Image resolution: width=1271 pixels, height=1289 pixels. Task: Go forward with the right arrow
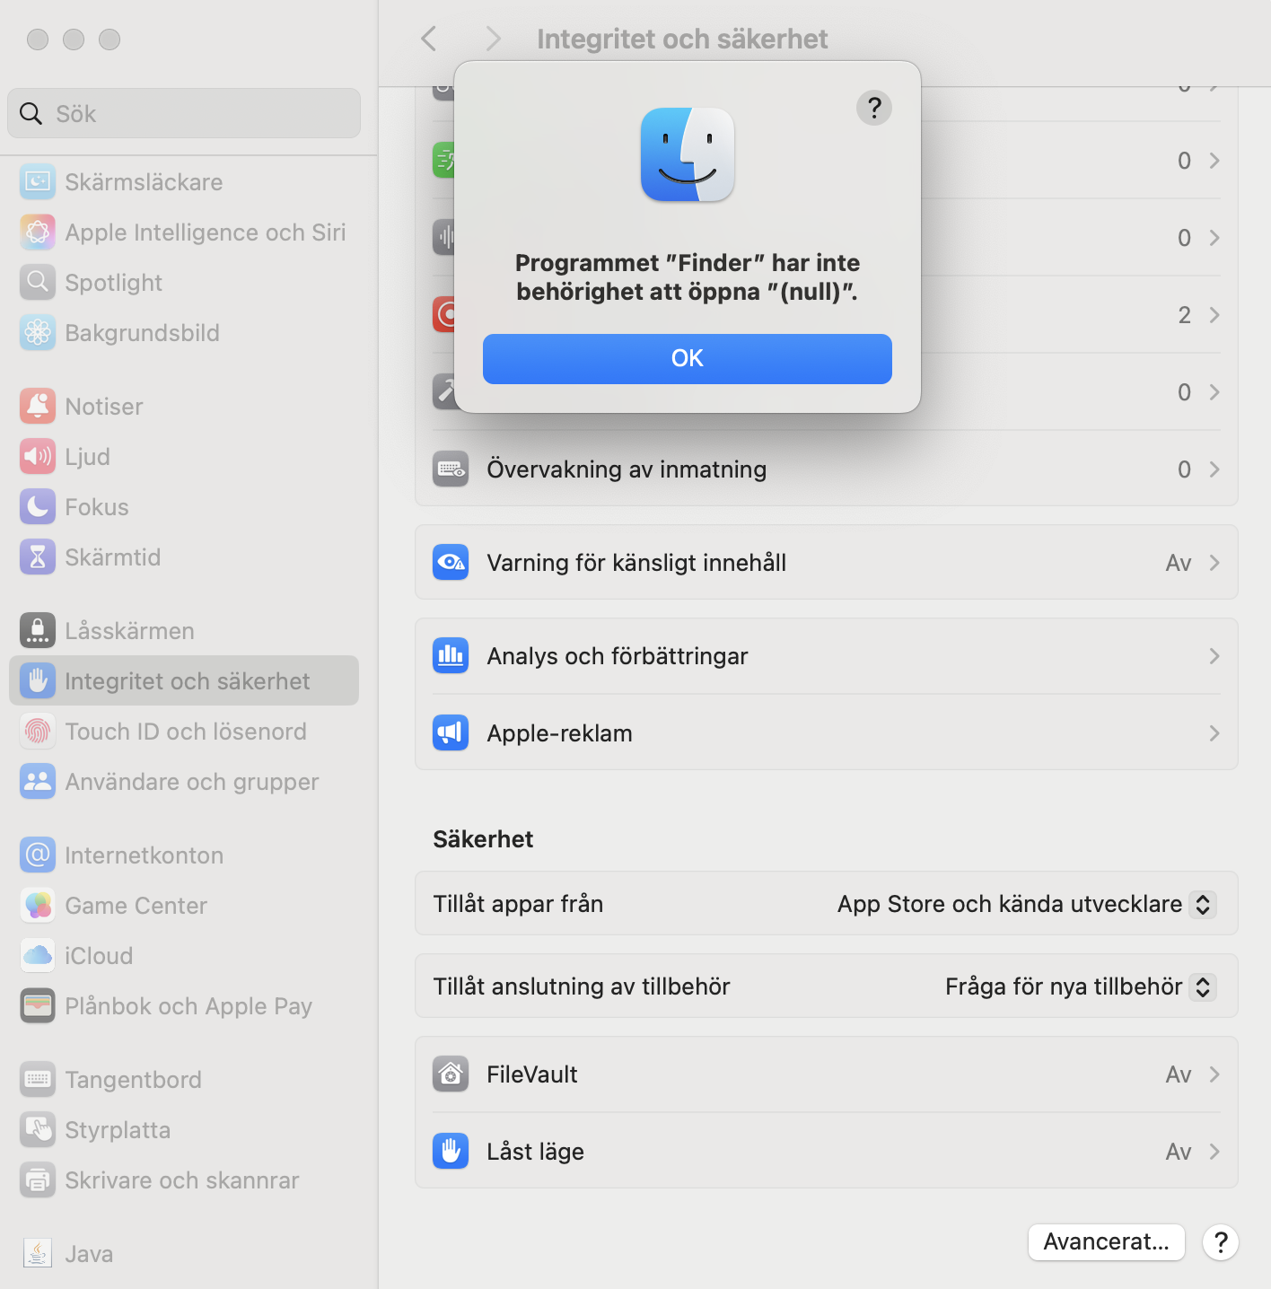coord(492,39)
